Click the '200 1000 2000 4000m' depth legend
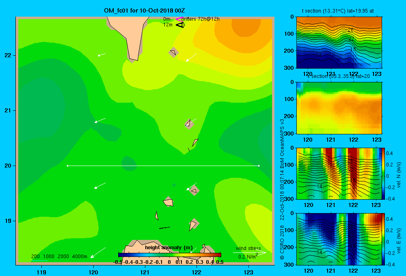 [x=59, y=257]
